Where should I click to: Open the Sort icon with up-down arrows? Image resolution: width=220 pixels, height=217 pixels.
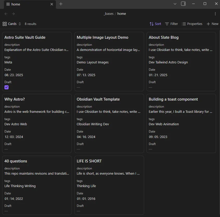(152, 24)
